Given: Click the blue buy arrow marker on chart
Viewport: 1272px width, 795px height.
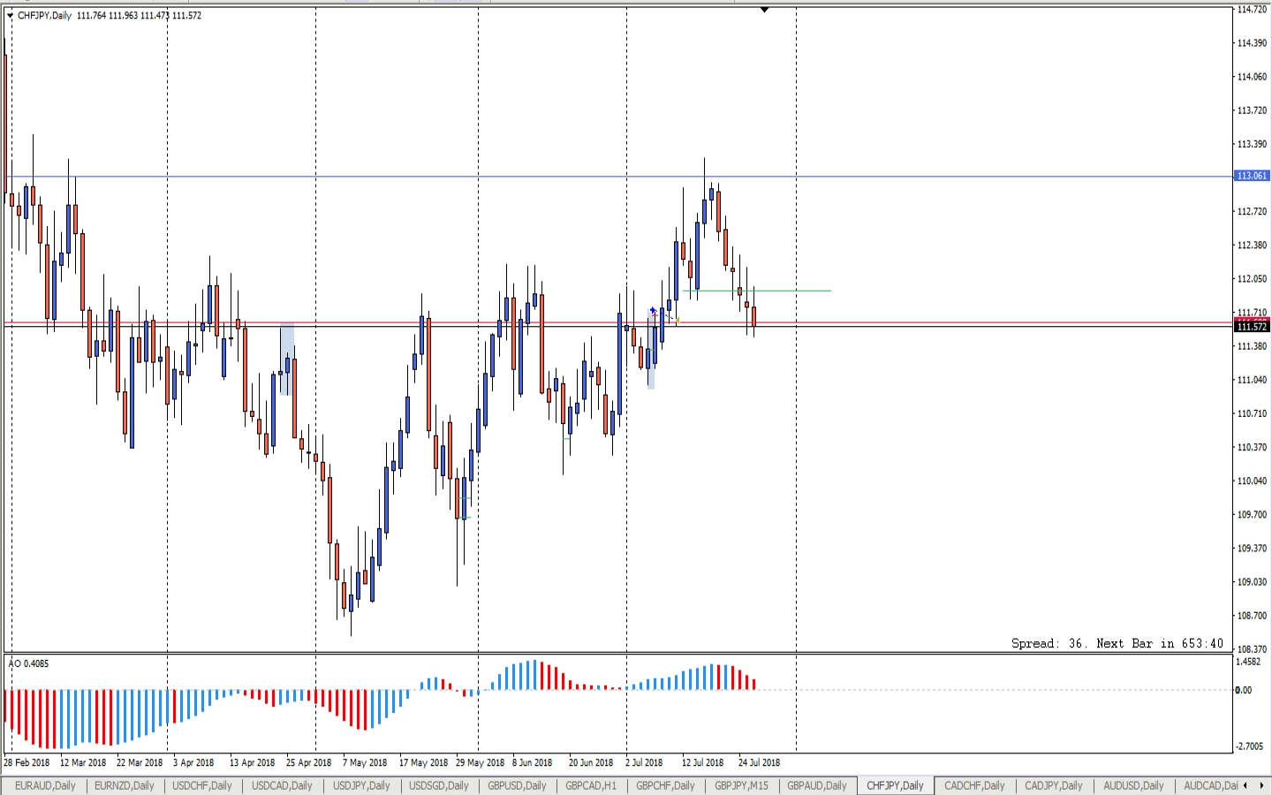Looking at the screenshot, I should [653, 310].
